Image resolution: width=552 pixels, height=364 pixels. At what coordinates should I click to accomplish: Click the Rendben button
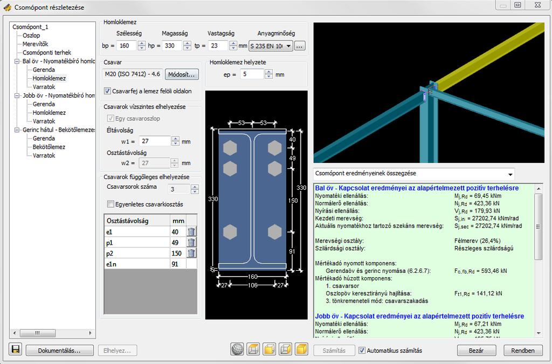click(x=523, y=351)
